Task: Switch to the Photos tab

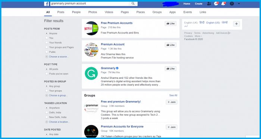Action: point(92,12)
